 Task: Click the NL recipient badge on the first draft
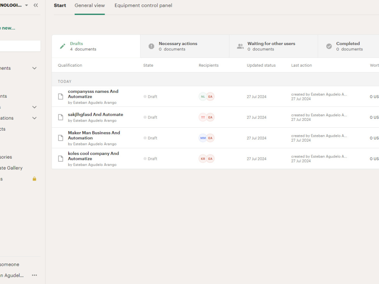[x=203, y=97]
